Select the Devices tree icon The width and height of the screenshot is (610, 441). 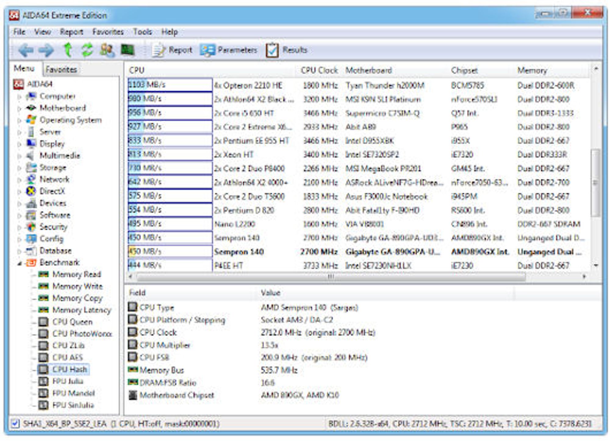31,203
